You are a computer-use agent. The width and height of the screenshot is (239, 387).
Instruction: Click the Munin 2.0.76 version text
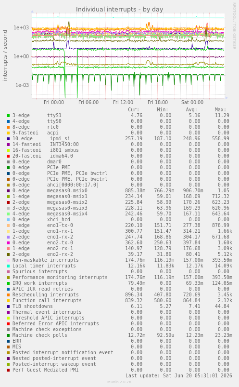(x=119, y=382)
